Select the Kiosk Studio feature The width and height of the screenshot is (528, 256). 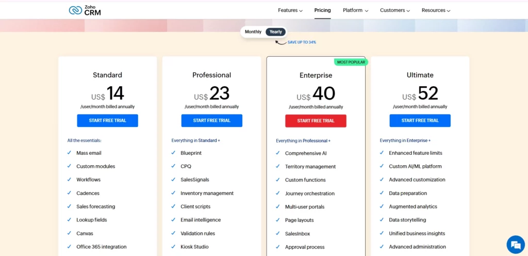194,247
